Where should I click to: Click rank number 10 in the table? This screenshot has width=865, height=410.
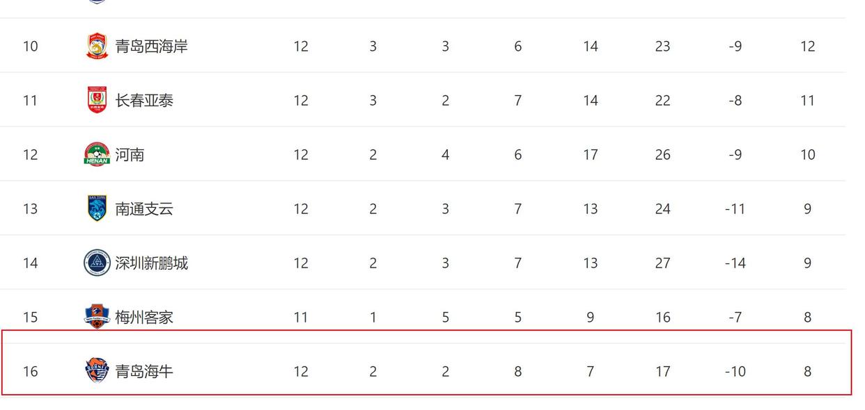[30, 46]
